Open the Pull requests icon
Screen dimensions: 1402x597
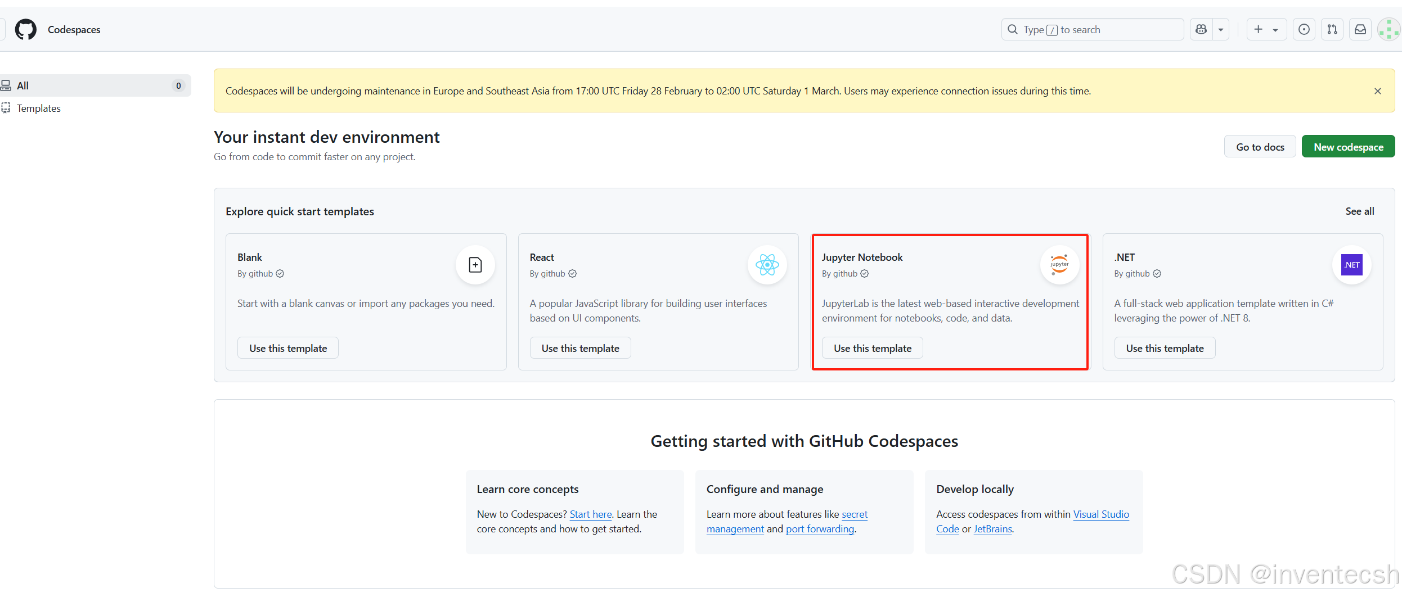click(x=1332, y=29)
